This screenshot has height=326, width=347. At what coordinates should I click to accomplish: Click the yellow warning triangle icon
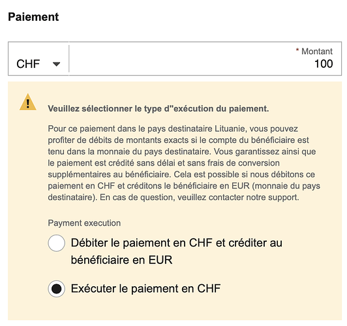click(x=28, y=102)
